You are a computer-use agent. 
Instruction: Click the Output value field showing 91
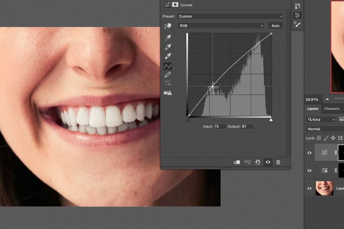(247, 126)
